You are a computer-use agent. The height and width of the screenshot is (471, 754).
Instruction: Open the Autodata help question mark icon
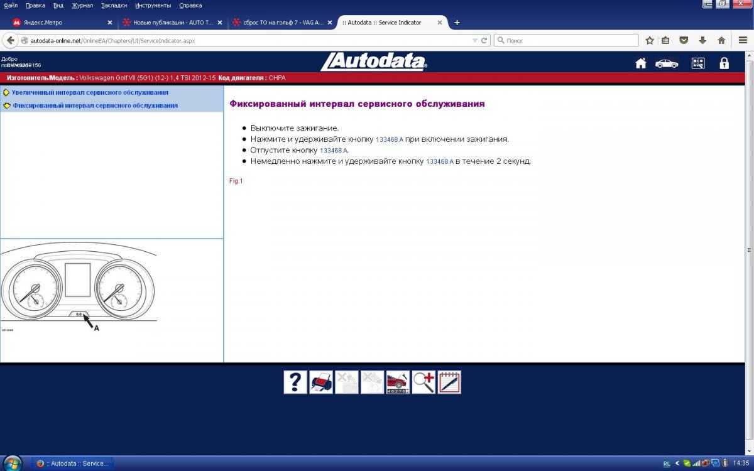tap(295, 382)
